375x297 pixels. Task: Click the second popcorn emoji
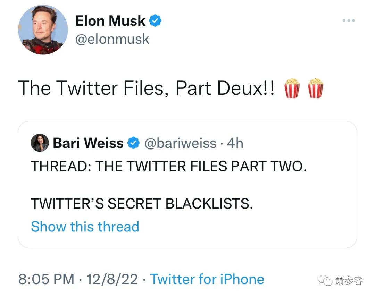(x=316, y=88)
